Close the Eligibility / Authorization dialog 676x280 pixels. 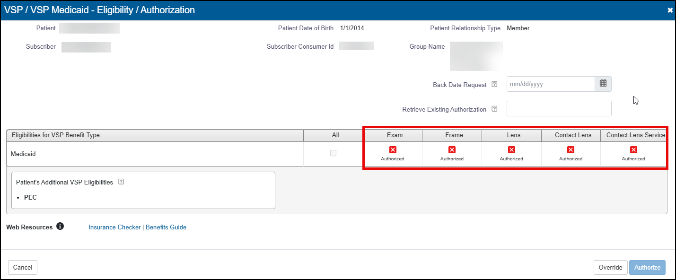pyautogui.click(x=670, y=10)
